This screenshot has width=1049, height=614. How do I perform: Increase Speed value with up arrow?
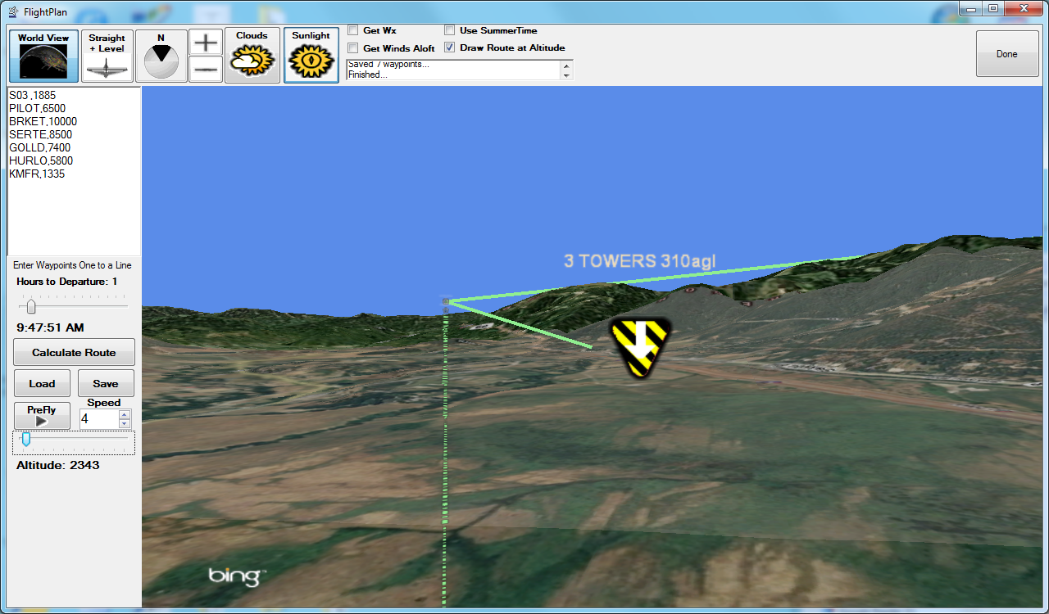click(125, 414)
